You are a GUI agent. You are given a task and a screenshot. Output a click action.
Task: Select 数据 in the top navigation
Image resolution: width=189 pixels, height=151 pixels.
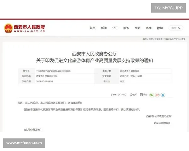[160, 28]
